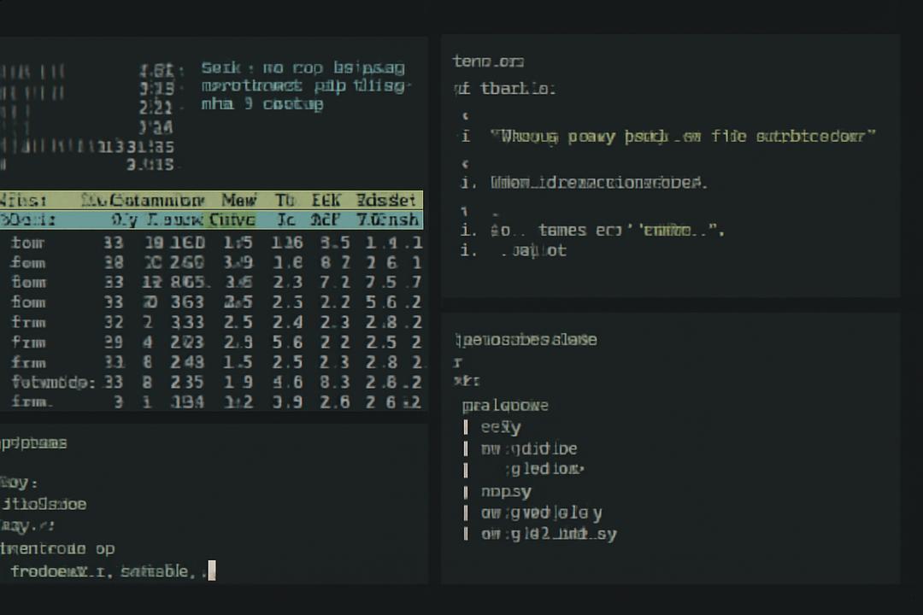This screenshot has height=615, width=923.
Task: Click the 'tenp.ors' pane title
Action: tap(489, 61)
